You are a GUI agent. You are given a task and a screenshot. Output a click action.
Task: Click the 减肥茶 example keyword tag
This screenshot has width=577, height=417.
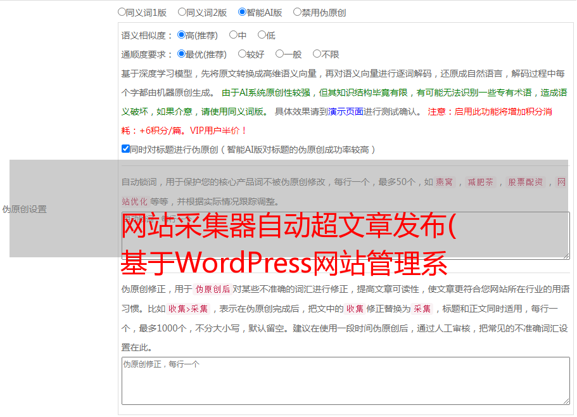pyautogui.click(x=480, y=182)
